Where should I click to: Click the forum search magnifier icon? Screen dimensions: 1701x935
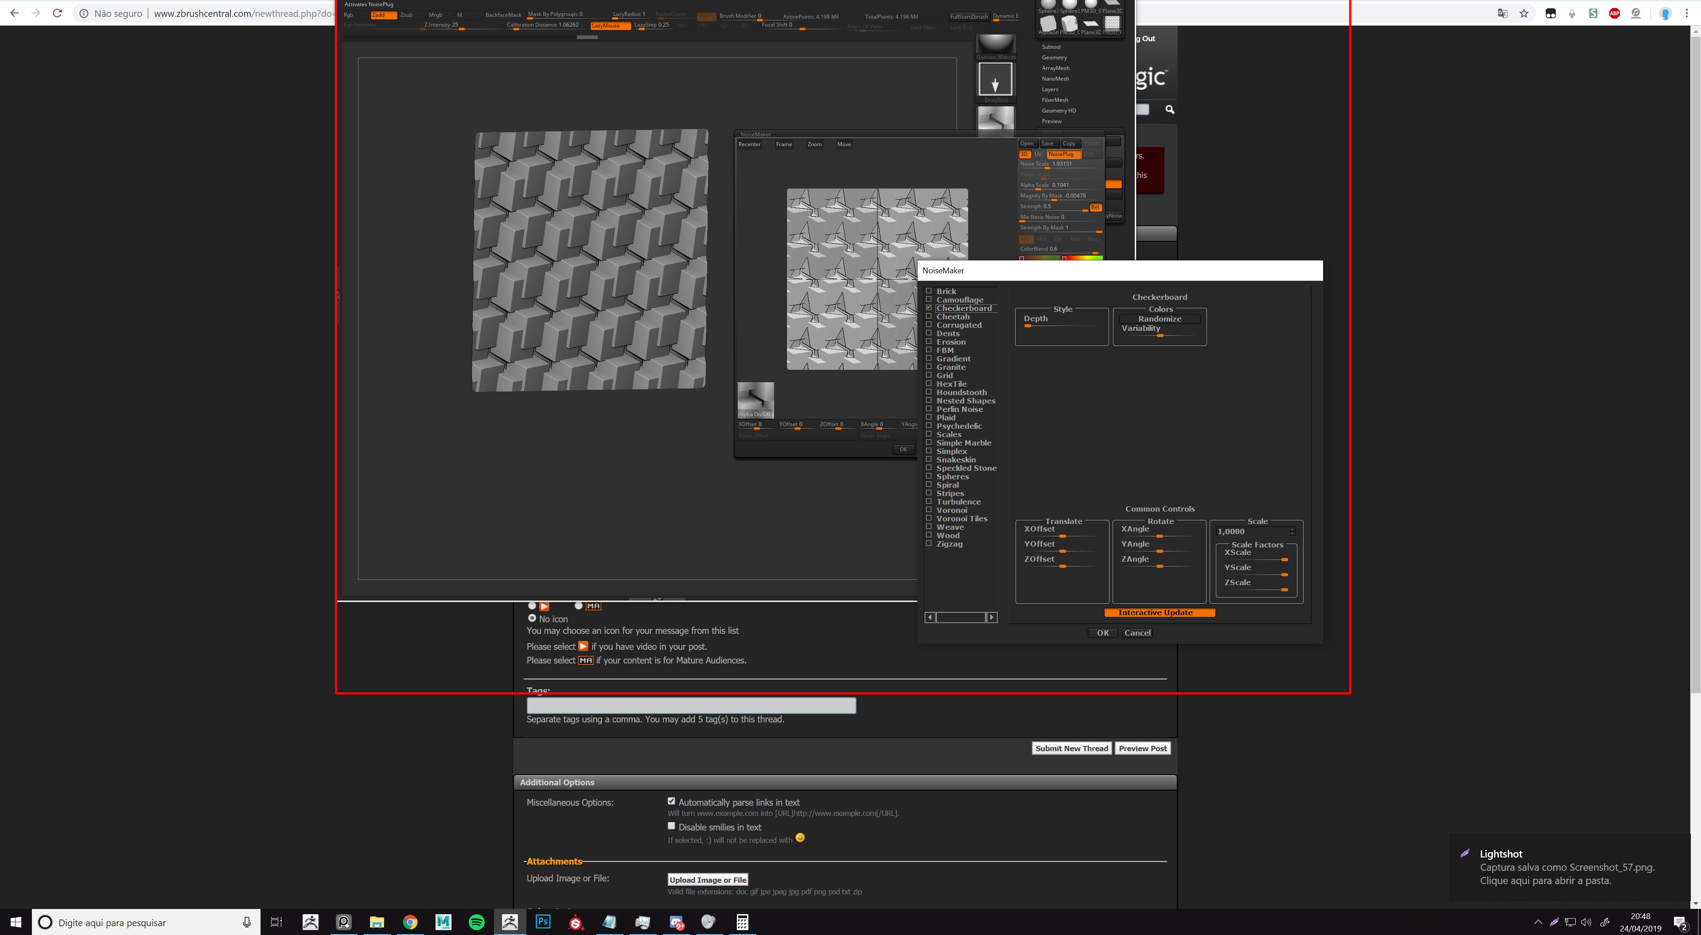click(1169, 109)
